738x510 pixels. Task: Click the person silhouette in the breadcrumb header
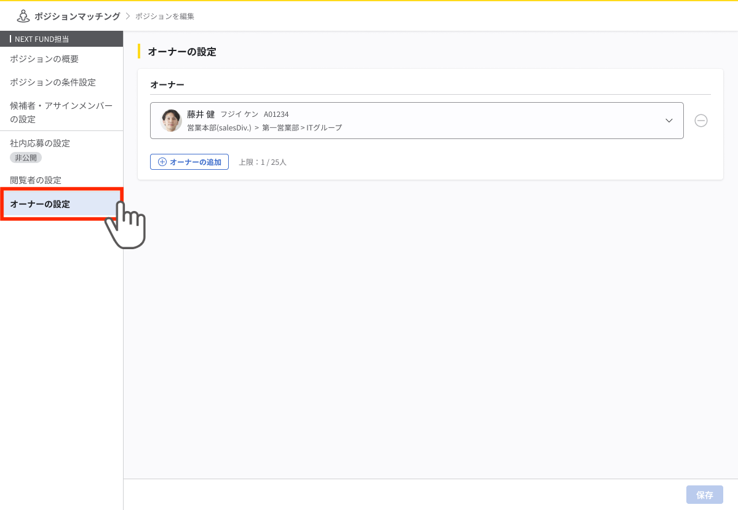point(23,15)
